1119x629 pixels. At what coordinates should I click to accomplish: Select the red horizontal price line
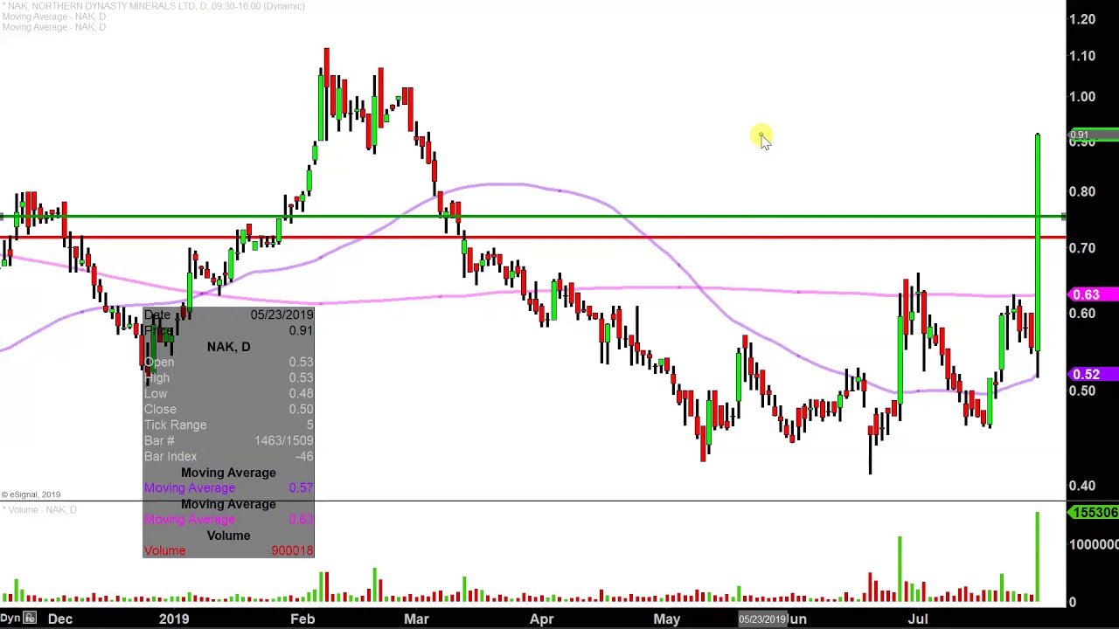coord(532,237)
